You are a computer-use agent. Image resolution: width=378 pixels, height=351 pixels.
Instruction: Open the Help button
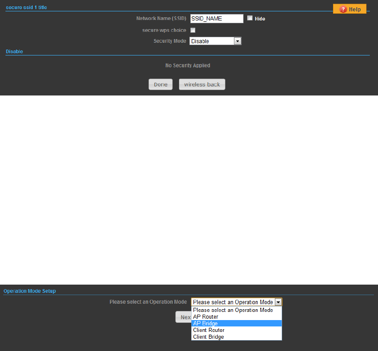(349, 9)
